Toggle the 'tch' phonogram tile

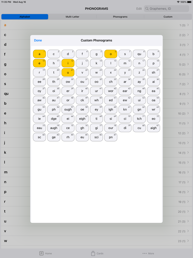[139, 119]
